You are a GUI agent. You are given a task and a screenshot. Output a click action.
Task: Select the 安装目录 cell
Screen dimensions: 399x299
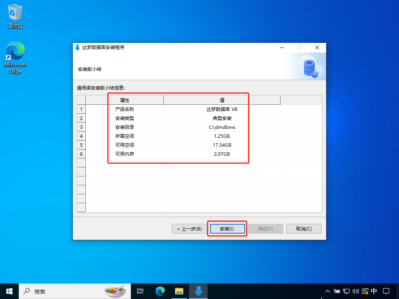coord(124,127)
